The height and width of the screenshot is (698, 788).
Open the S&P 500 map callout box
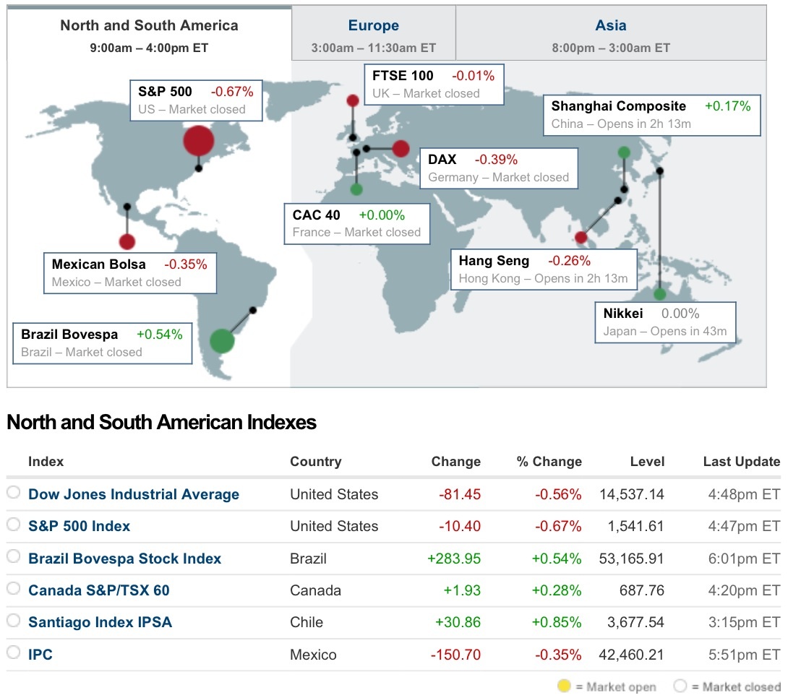click(196, 100)
